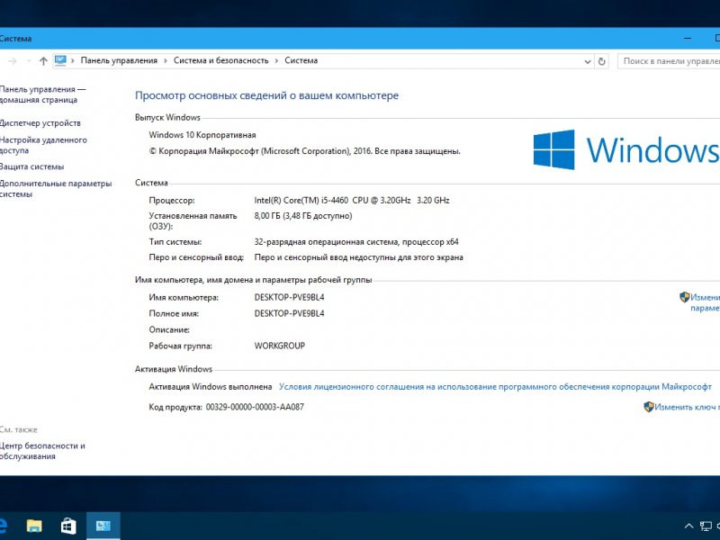Click the forward arrow navigation button

13,61
